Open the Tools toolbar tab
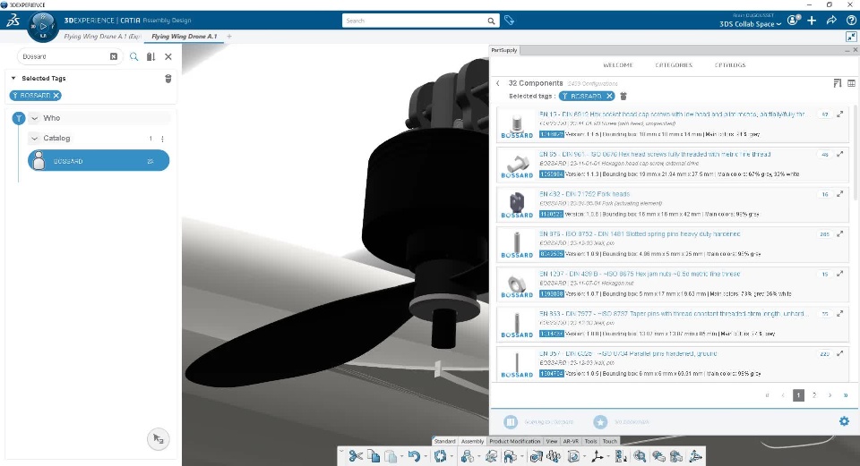This screenshot has height=466, width=860. pos(590,441)
